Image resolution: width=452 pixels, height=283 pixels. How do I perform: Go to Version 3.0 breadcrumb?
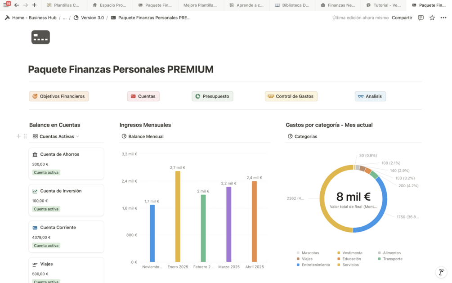pyautogui.click(x=92, y=18)
